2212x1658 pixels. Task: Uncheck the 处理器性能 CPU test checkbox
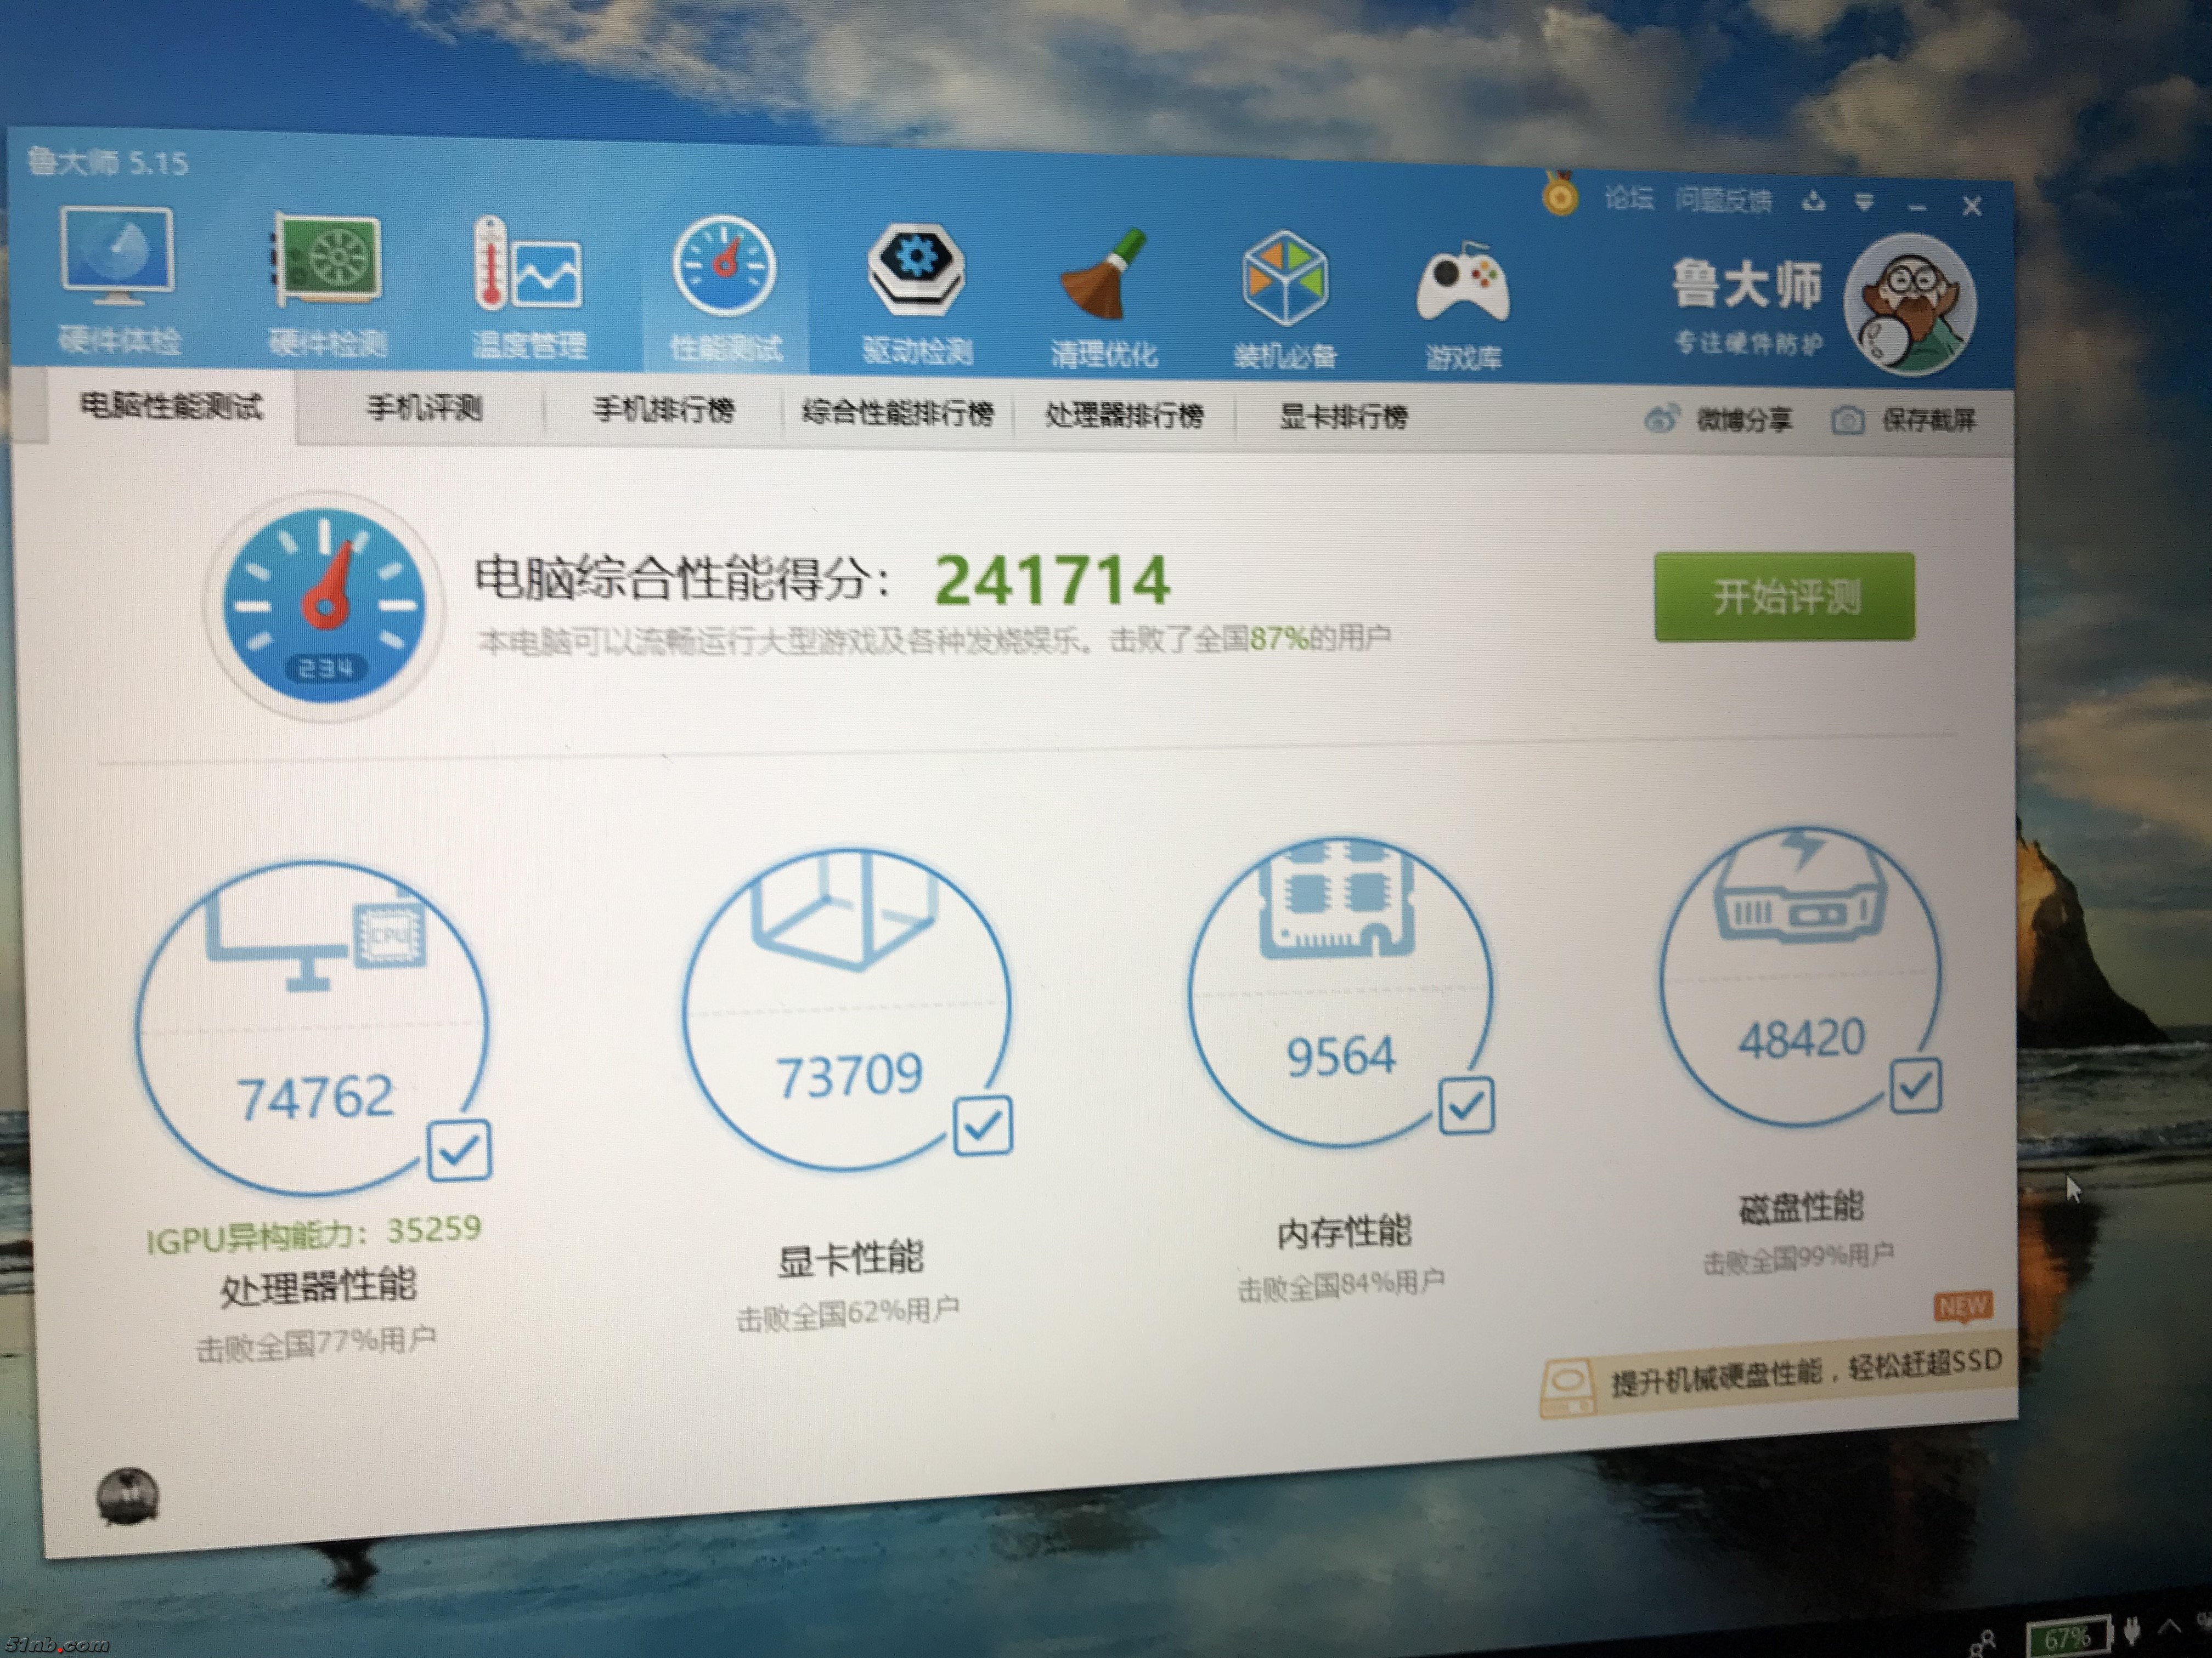click(x=459, y=1150)
